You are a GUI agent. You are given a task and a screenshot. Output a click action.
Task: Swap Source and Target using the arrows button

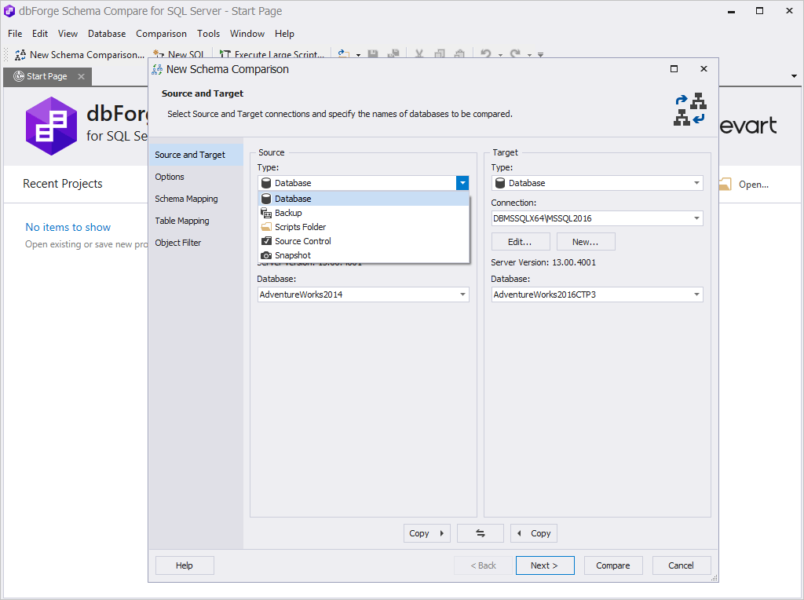480,533
